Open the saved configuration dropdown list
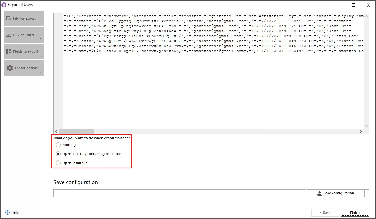 coord(303,193)
